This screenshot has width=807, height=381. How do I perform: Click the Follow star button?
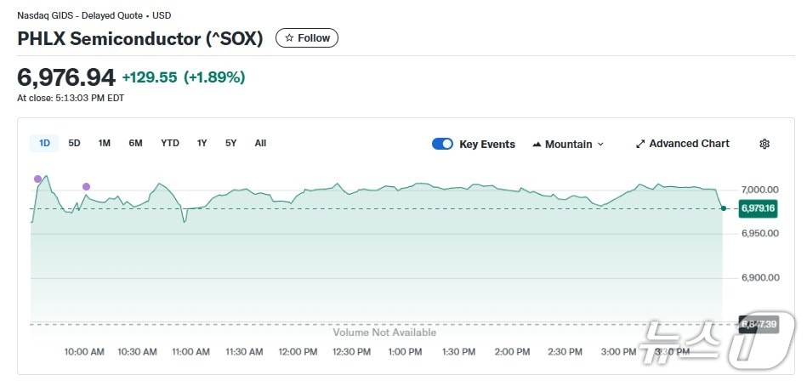coord(306,38)
